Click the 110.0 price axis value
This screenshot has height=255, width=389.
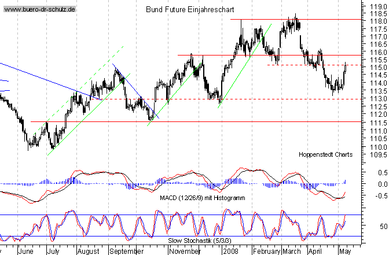(378, 147)
